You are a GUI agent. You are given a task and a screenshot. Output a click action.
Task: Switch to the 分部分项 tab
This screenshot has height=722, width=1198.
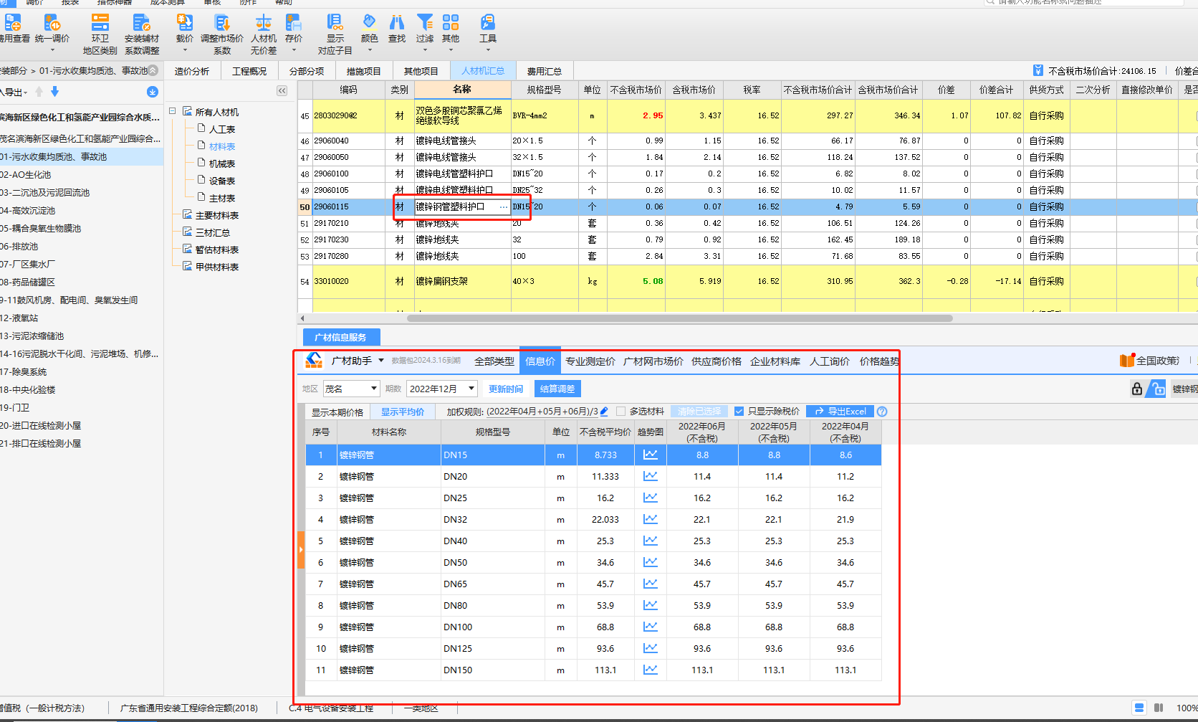(307, 71)
